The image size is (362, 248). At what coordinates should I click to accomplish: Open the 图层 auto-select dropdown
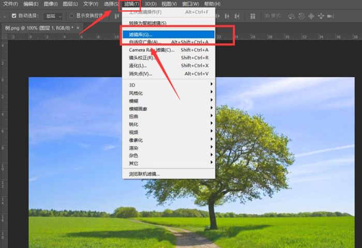[53, 16]
